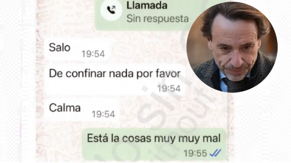Select the 'Calma' message text
Screen dimensions: 291x163
point(65,108)
